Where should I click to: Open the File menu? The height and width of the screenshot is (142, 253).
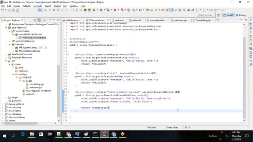click(3, 6)
